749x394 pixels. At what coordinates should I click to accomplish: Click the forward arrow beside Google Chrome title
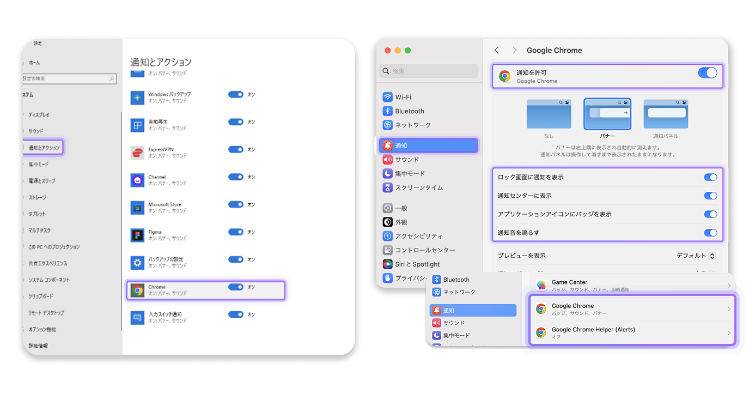point(514,50)
